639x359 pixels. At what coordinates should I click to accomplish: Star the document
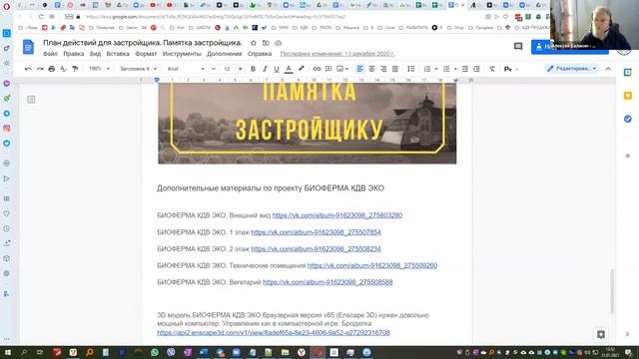[253, 43]
